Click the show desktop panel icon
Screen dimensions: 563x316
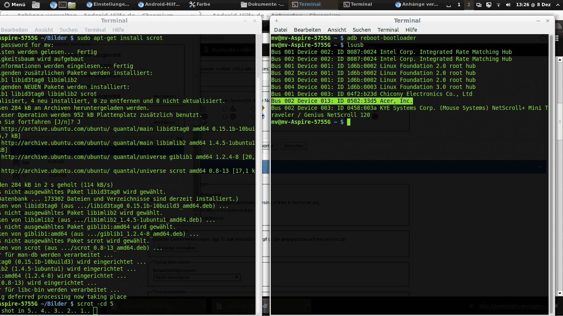pos(448,5)
